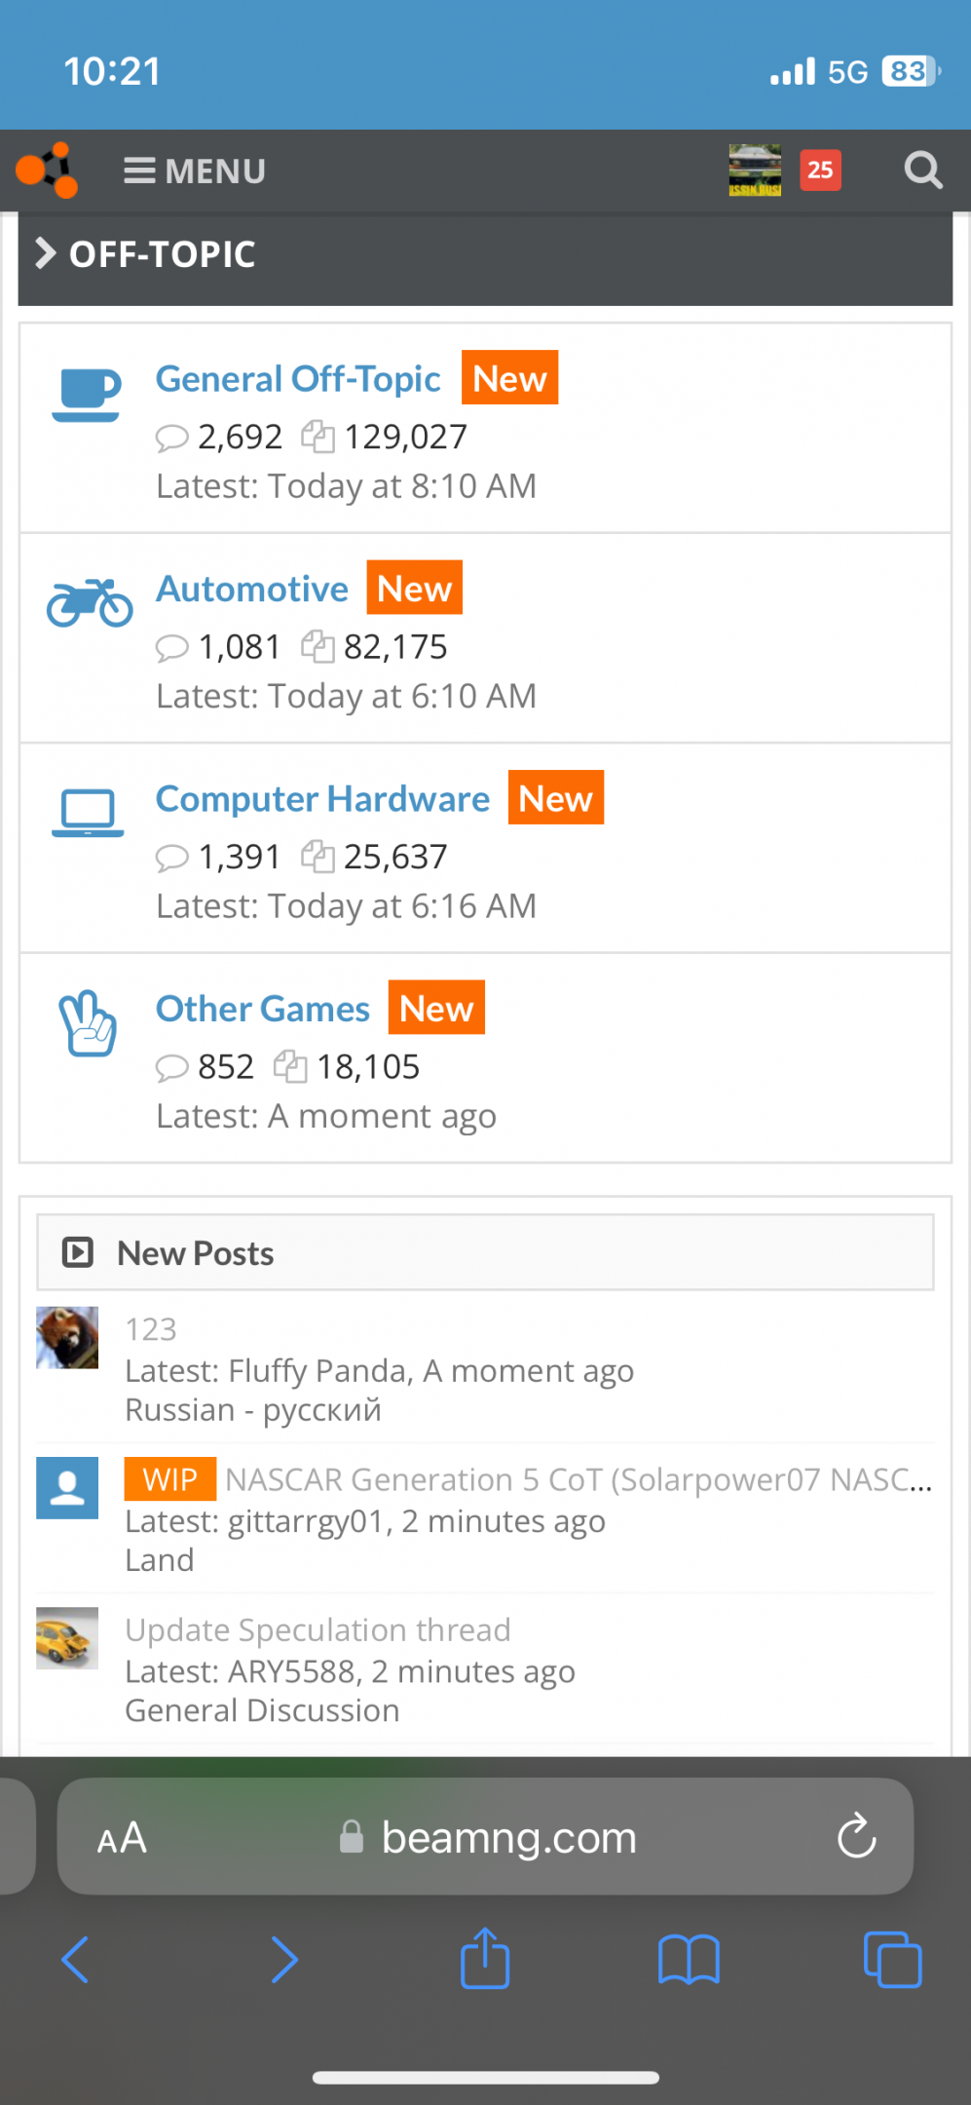Open Update Speculation thread

pos(317,1630)
